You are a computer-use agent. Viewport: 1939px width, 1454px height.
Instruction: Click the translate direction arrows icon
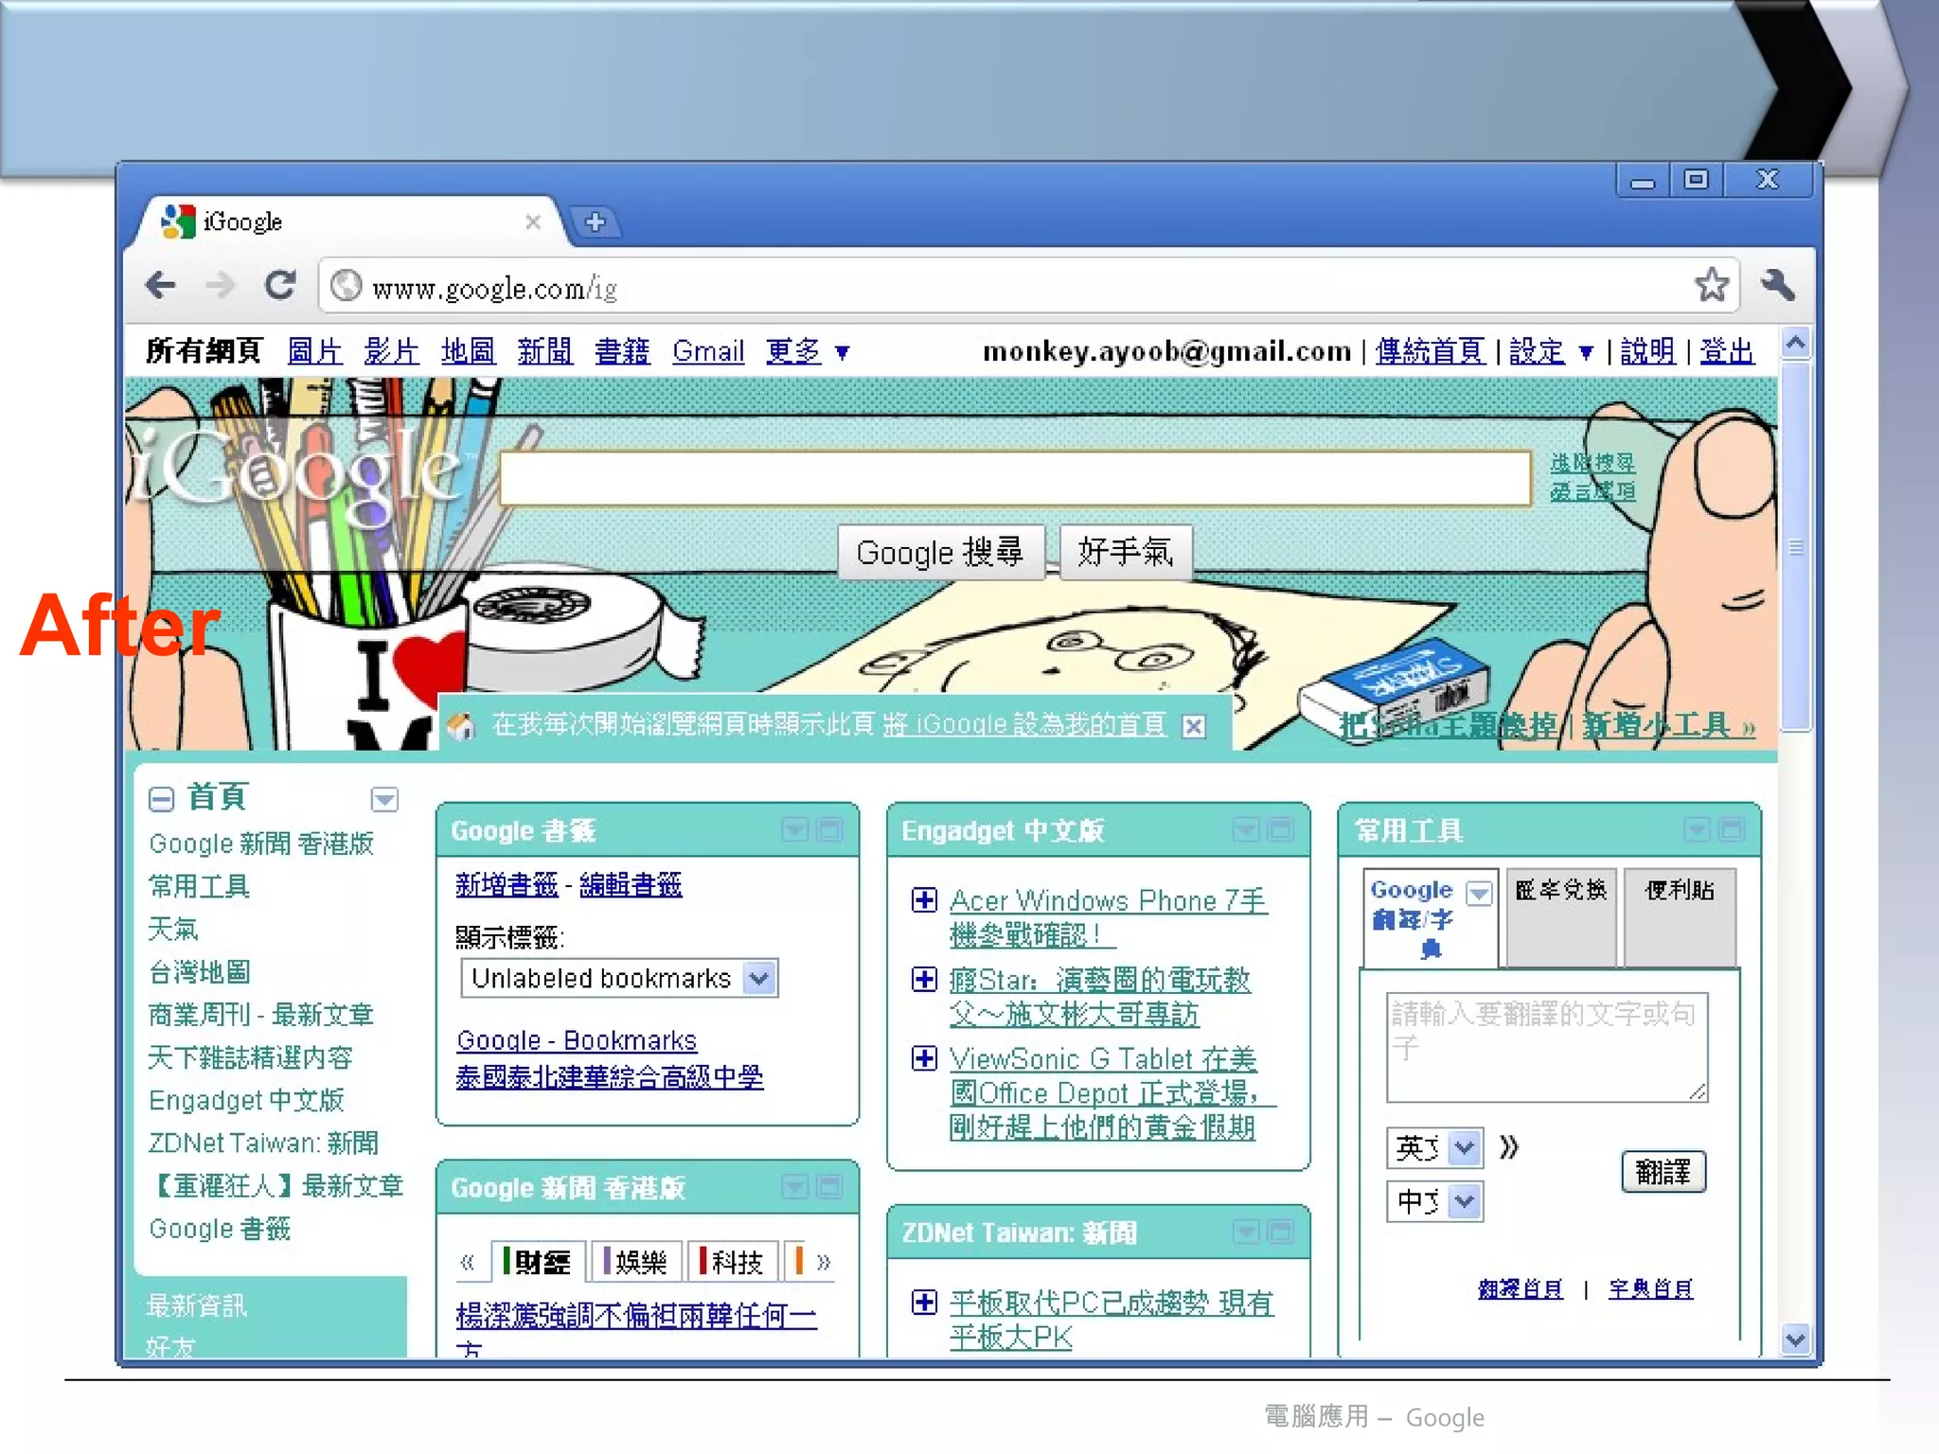[x=1509, y=1147]
